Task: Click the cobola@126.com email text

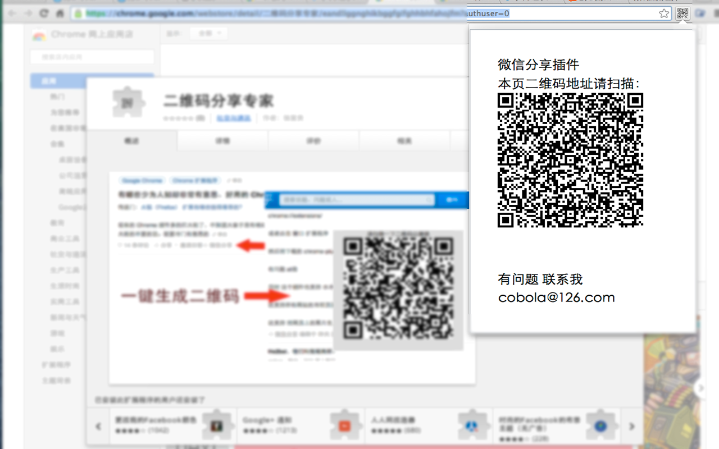Action: click(556, 297)
